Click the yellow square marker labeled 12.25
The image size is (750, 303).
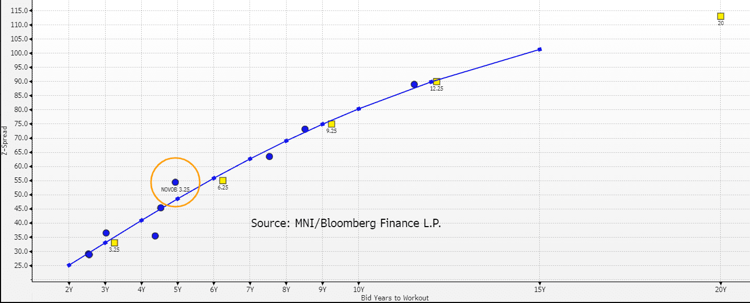point(436,82)
